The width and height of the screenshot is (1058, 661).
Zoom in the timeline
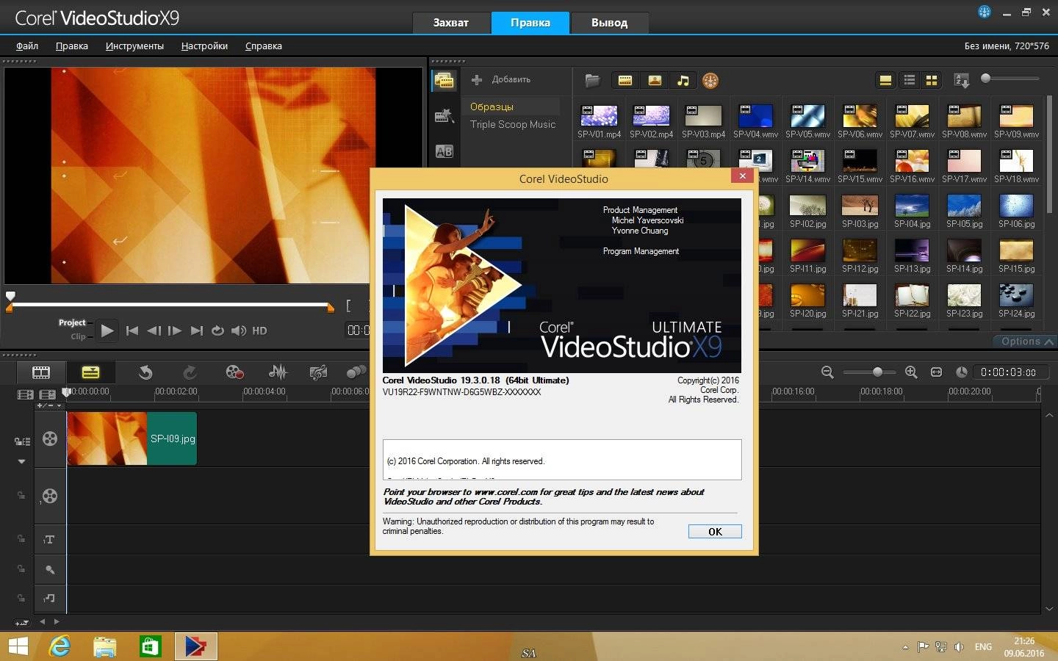tap(911, 372)
